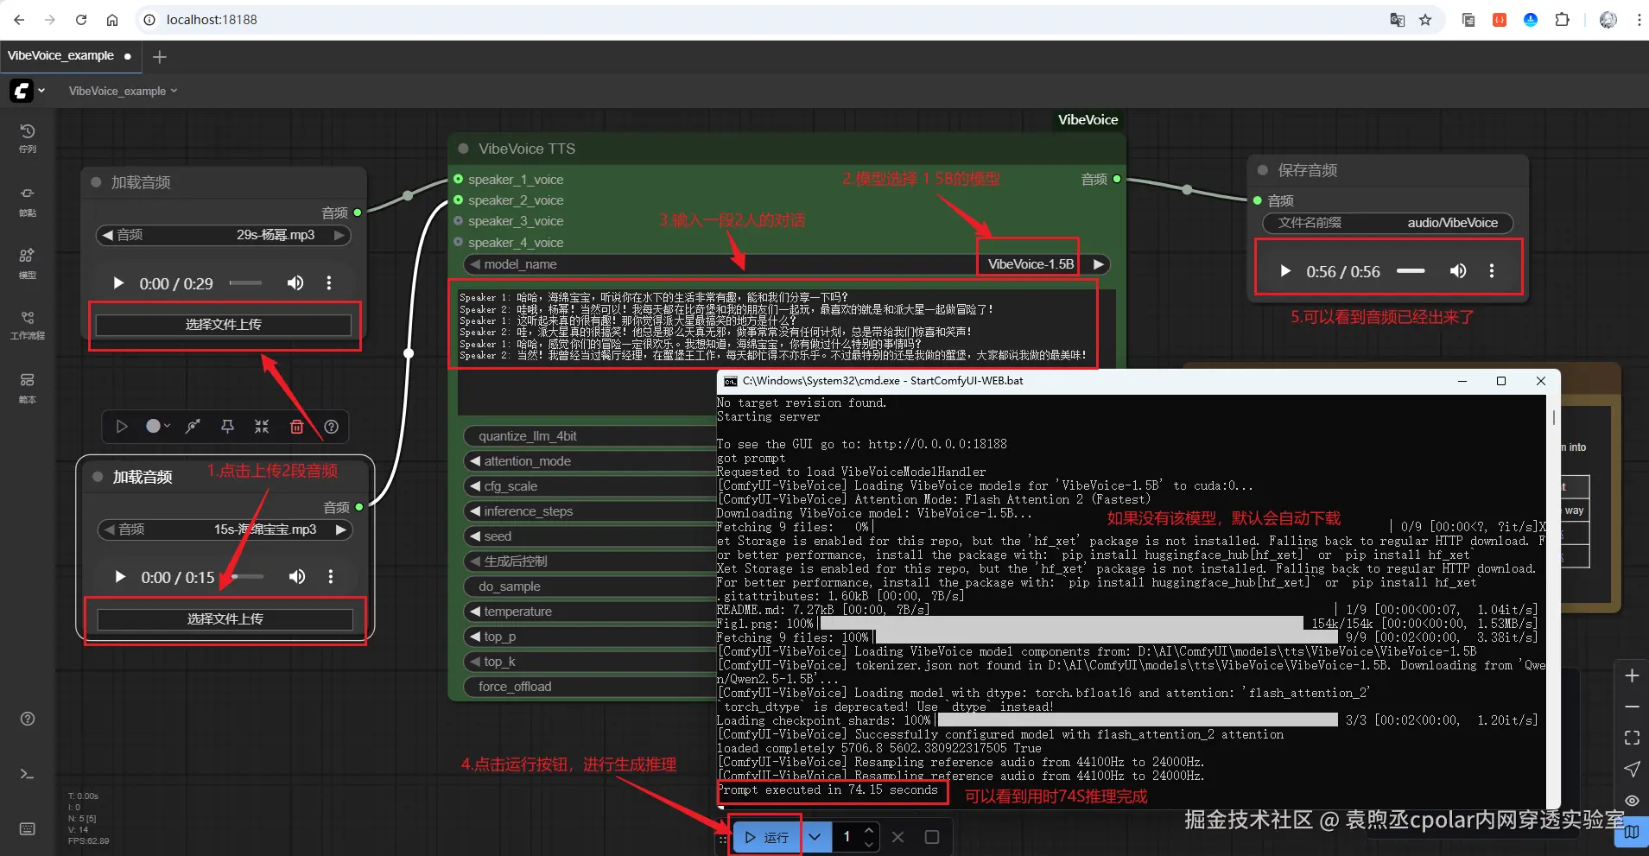Viewport: 1649px width, 856px height.
Task: Select next audio file after 29s mp3
Action: [339, 235]
